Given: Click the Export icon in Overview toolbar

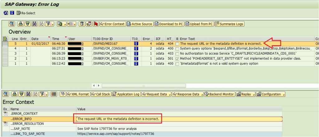Looking at the screenshot, I should click(60, 24).
